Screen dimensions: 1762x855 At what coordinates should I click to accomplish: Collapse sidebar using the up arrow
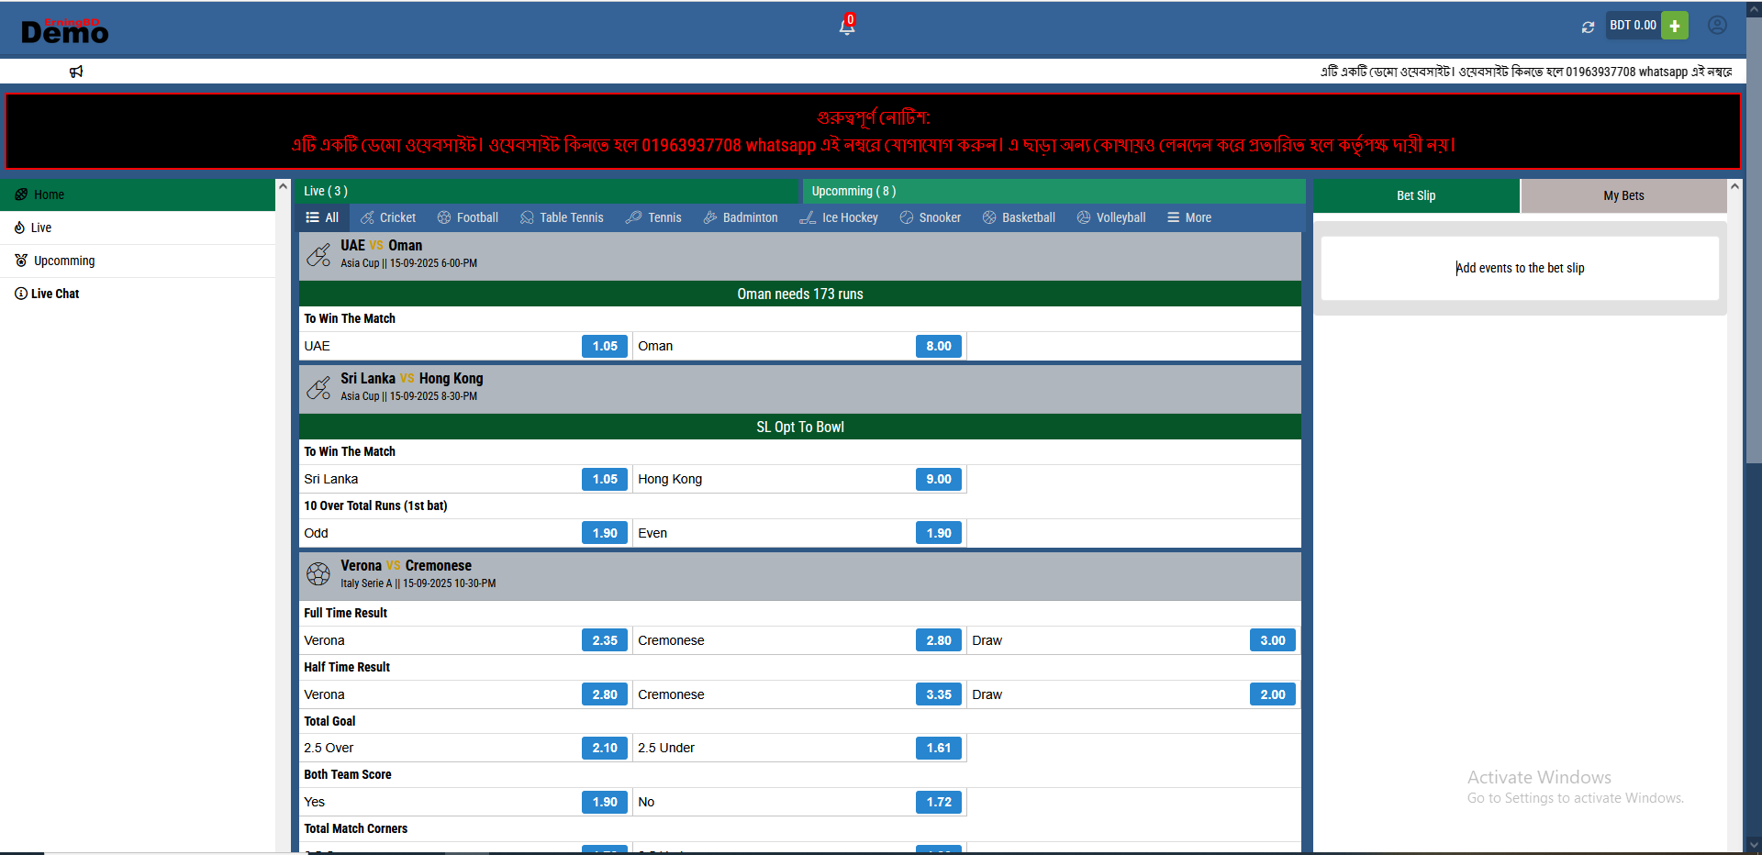click(x=283, y=186)
